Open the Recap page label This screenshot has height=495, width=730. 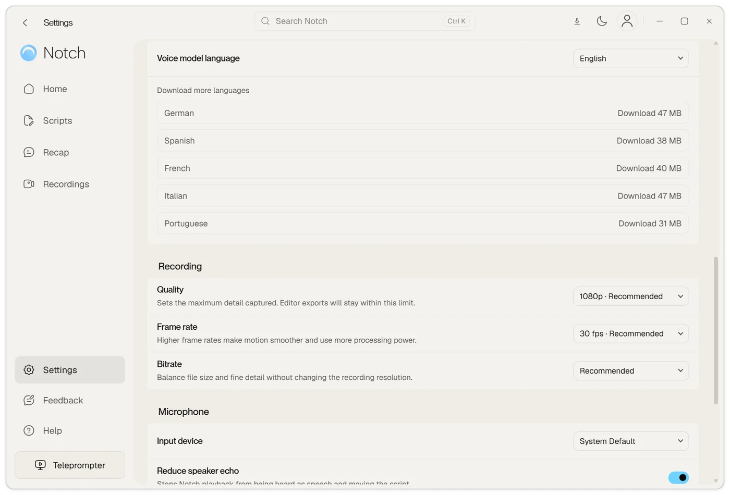tap(56, 152)
